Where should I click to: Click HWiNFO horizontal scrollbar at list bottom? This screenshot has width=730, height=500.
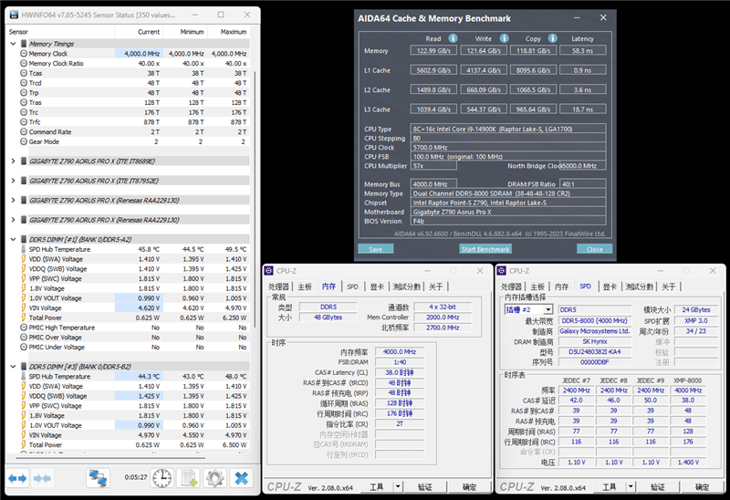point(109,458)
